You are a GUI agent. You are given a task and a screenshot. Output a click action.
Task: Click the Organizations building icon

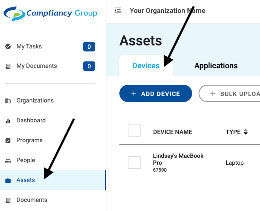click(x=8, y=101)
